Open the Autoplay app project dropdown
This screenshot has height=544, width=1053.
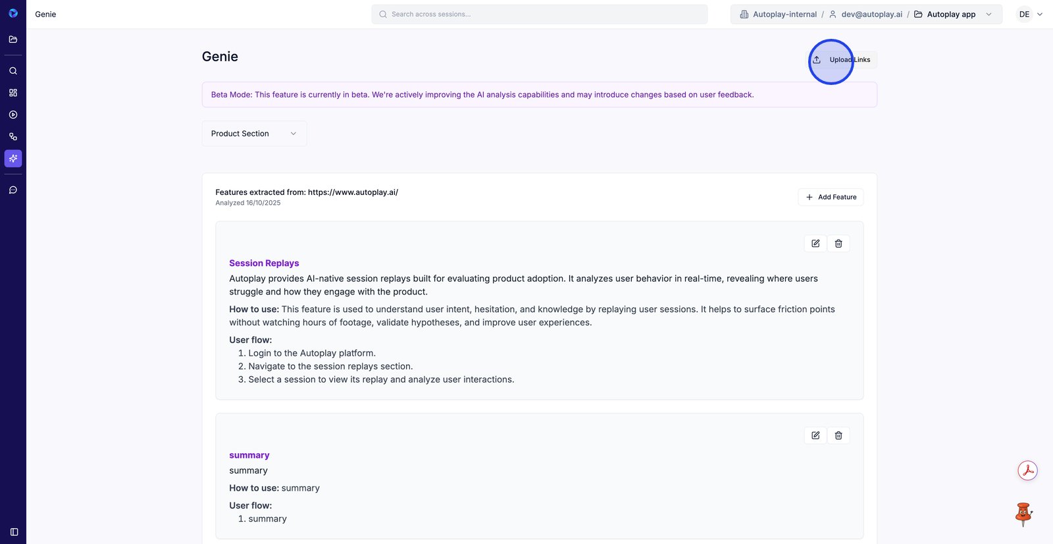[x=952, y=14]
